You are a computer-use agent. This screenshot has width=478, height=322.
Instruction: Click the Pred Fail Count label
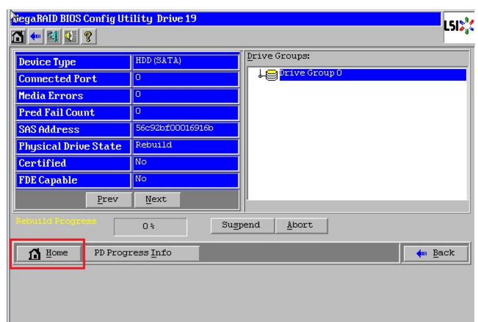point(57,113)
